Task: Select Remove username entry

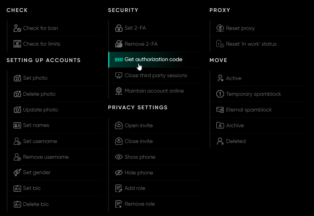Action: click(46, 157)
